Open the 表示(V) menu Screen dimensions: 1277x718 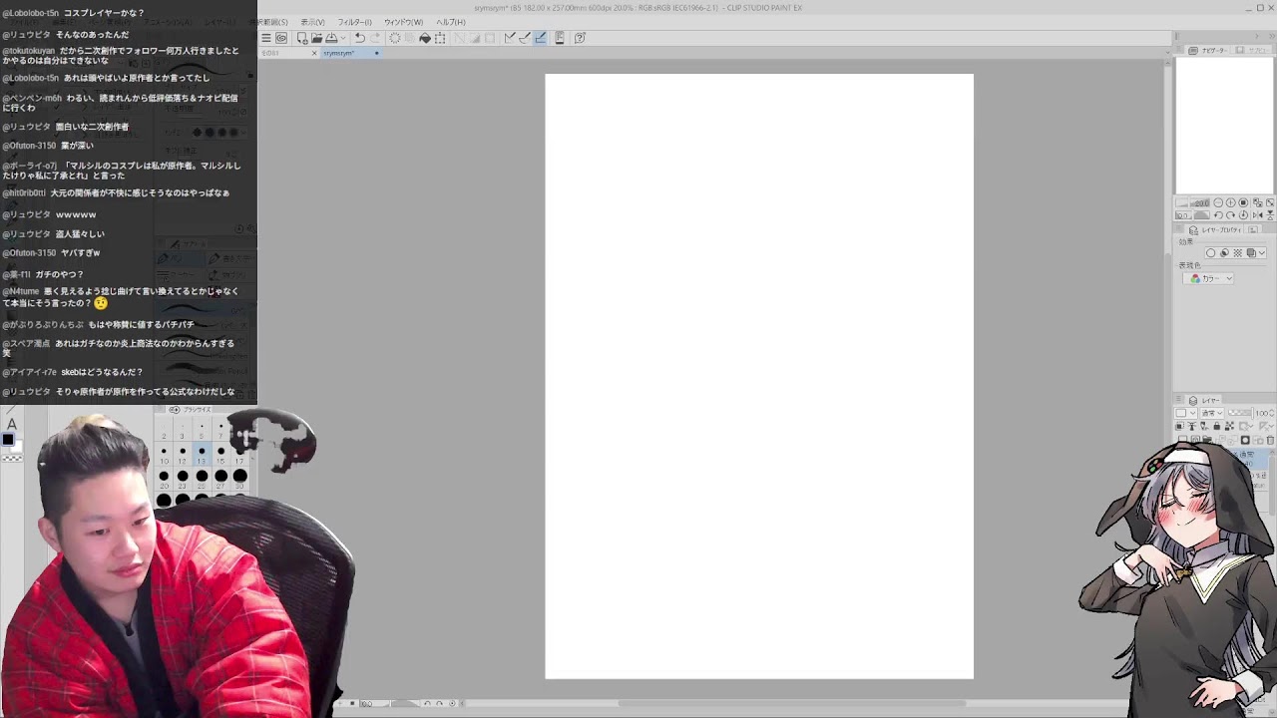[313, 22]
